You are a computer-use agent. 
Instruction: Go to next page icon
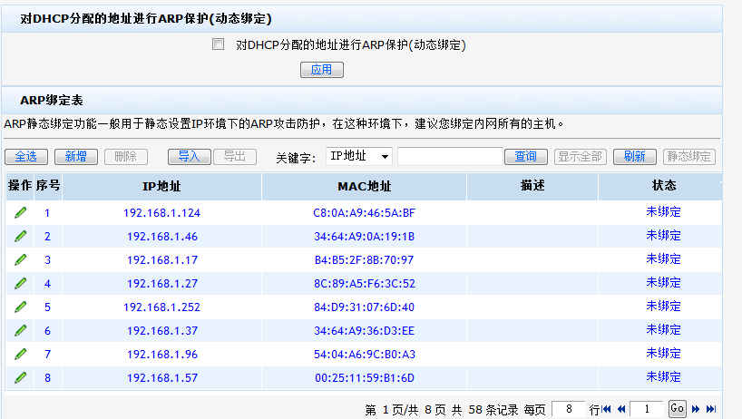[x=695, y=409]
